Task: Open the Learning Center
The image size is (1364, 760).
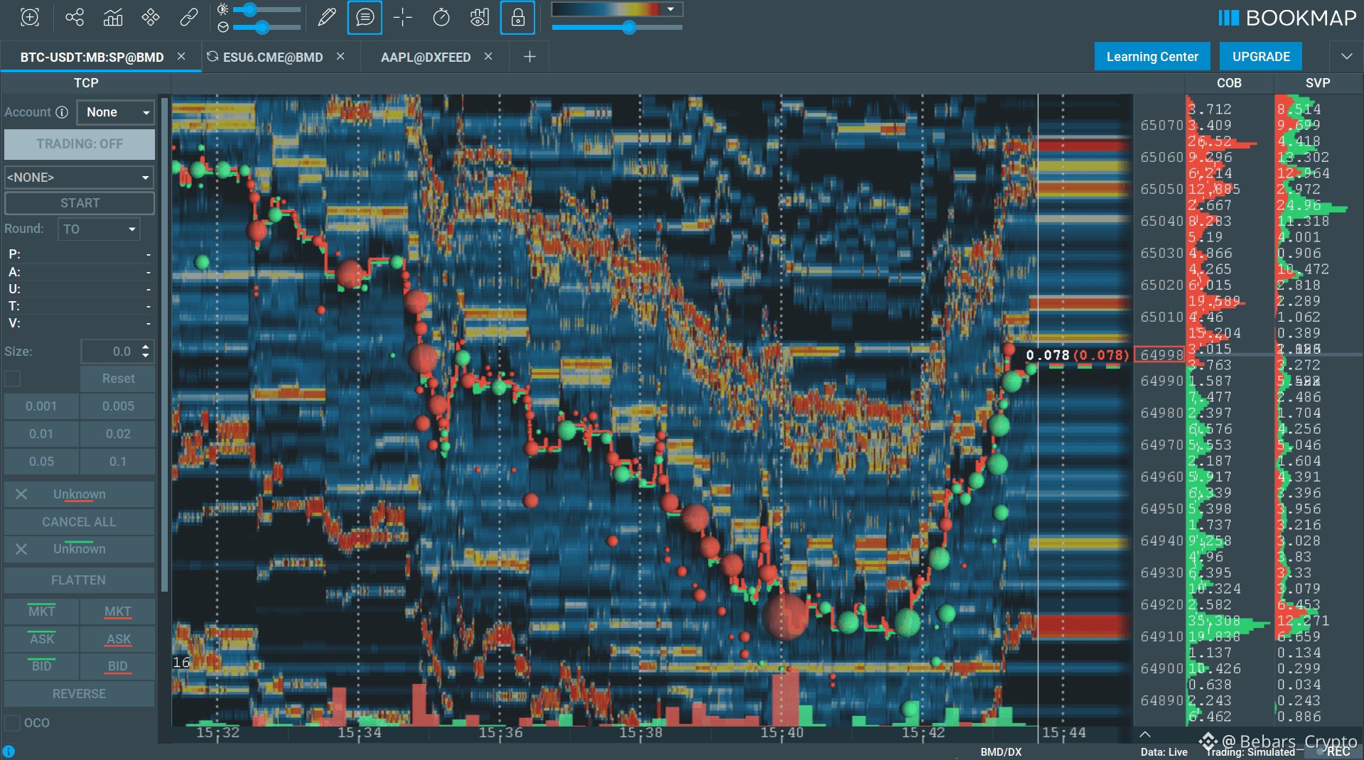Action: 1152,57
